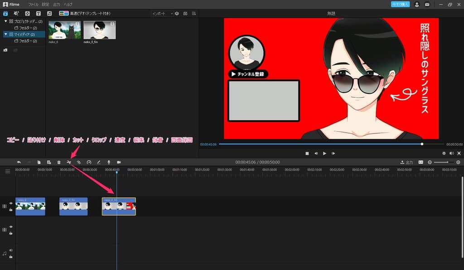The width and height of the screenshot is (464, 270).
Task: Start screen recording with camera icon
Action: [119, 162]
